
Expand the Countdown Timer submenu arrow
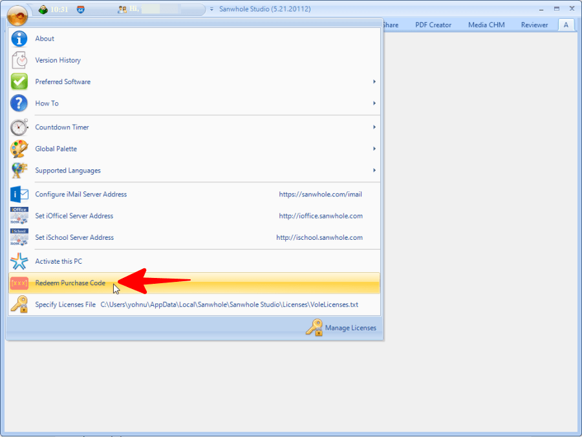[374, 127]
